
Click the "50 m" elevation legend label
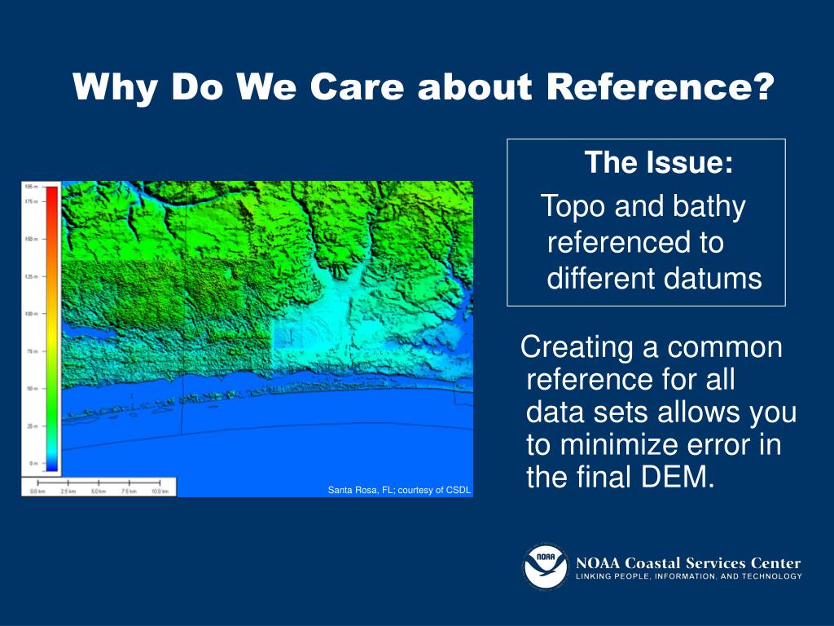tap(33, 389)
